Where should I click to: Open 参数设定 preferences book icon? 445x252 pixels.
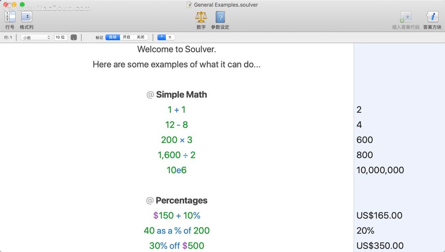click(220, 17)
